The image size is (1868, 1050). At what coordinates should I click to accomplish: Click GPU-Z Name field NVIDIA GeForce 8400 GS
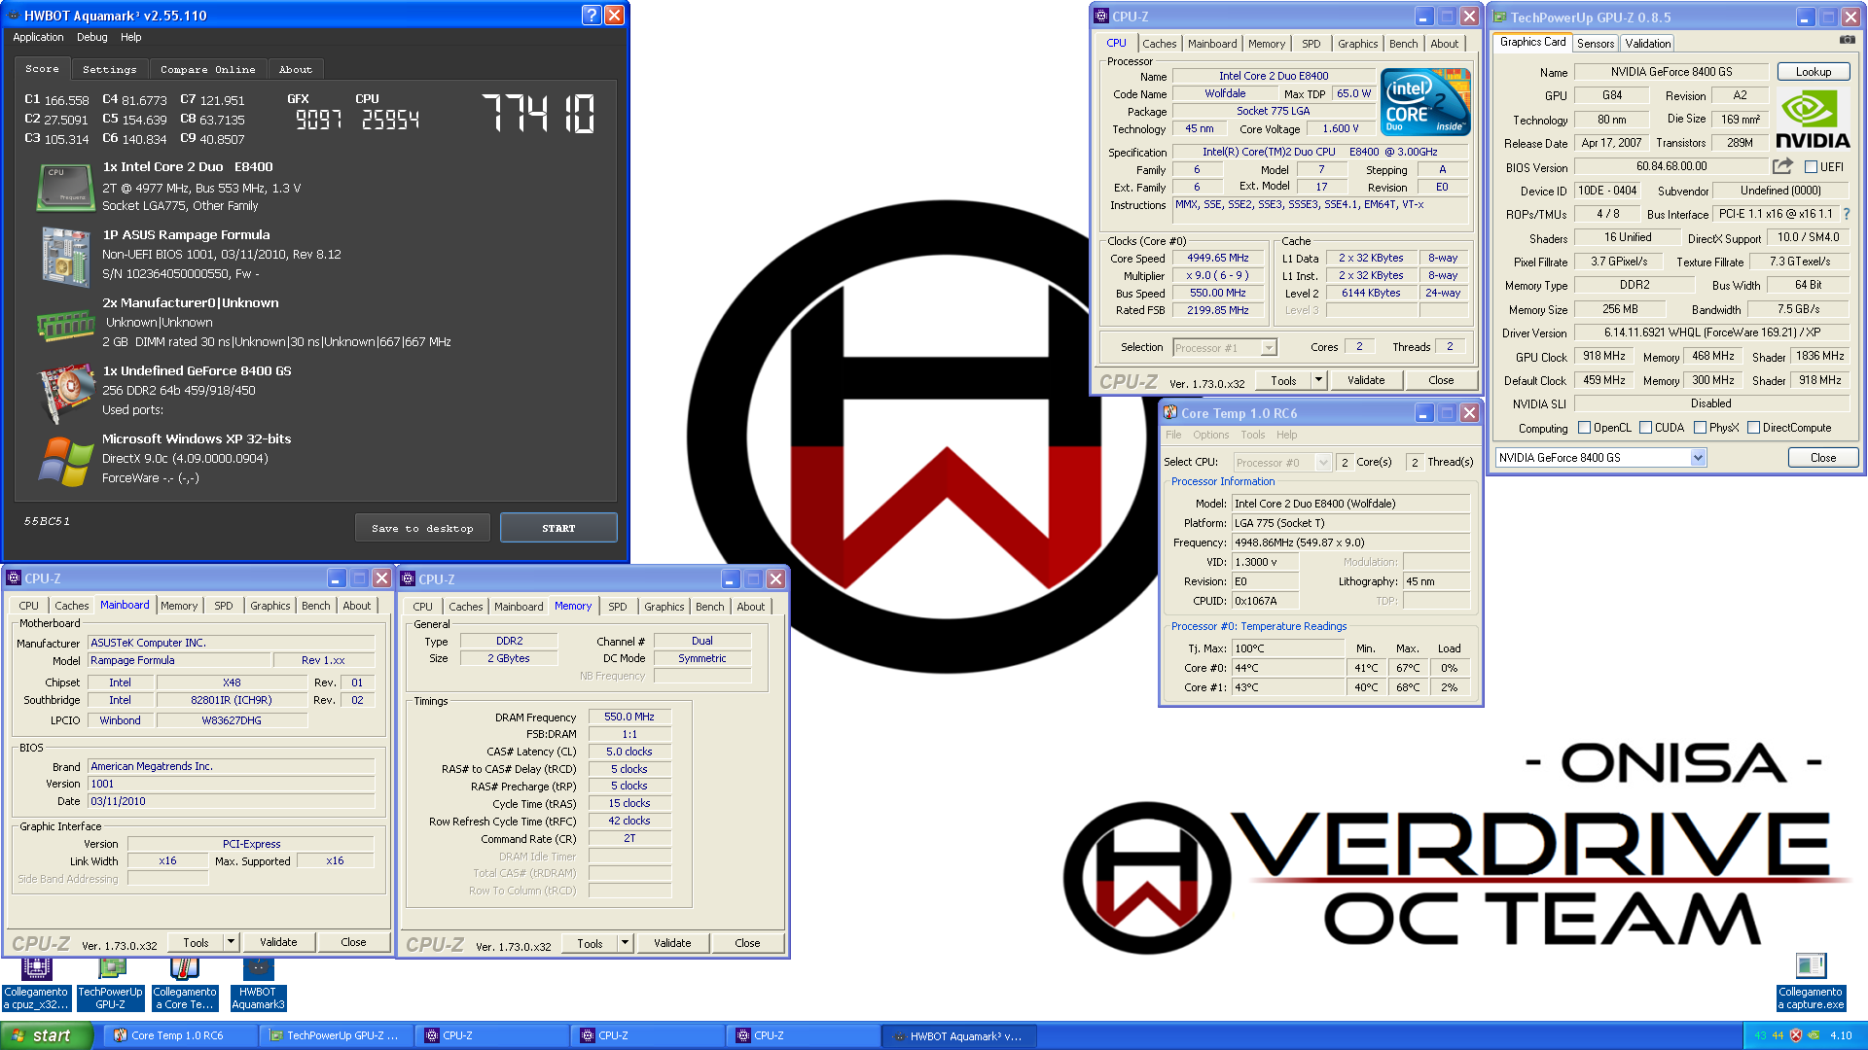point(1671,72)
